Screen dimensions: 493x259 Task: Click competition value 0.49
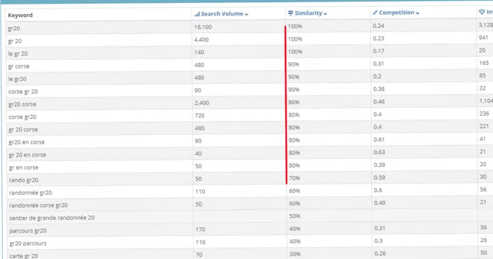coord(379,203)
